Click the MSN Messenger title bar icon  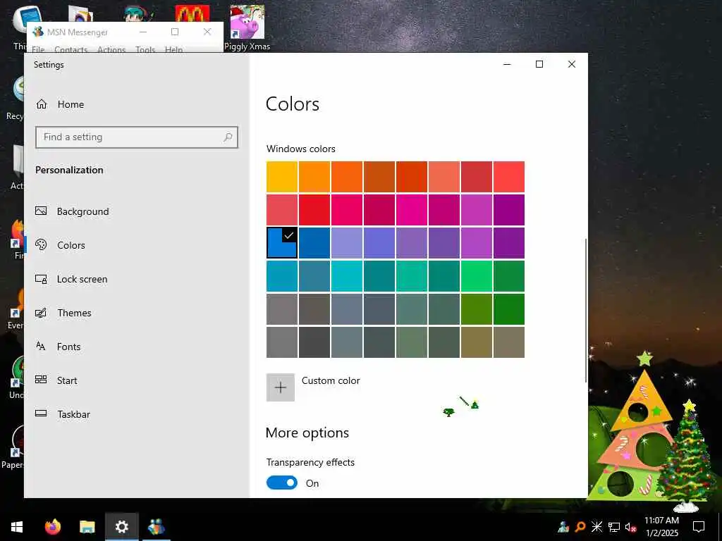[x=38, y=32]
